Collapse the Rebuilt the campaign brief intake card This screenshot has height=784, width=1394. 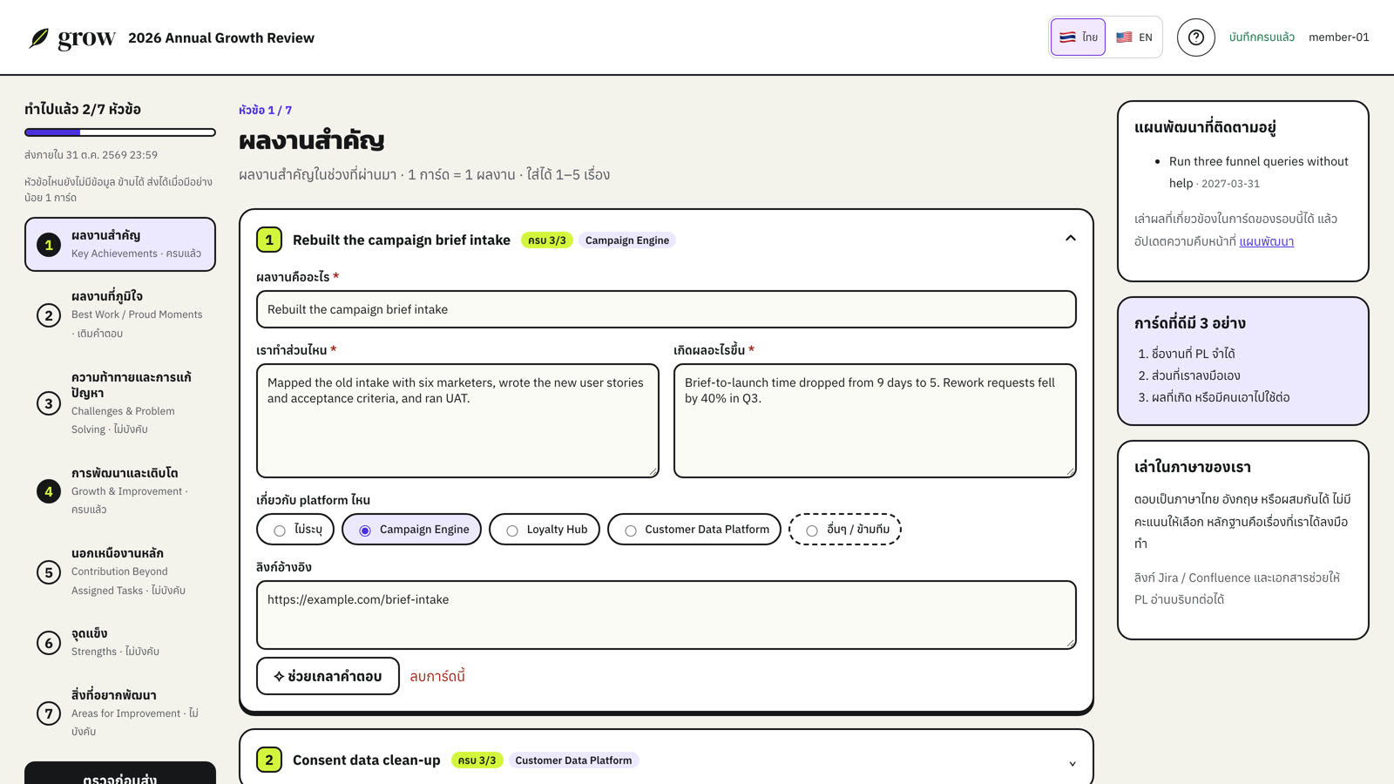point(1071,239)
